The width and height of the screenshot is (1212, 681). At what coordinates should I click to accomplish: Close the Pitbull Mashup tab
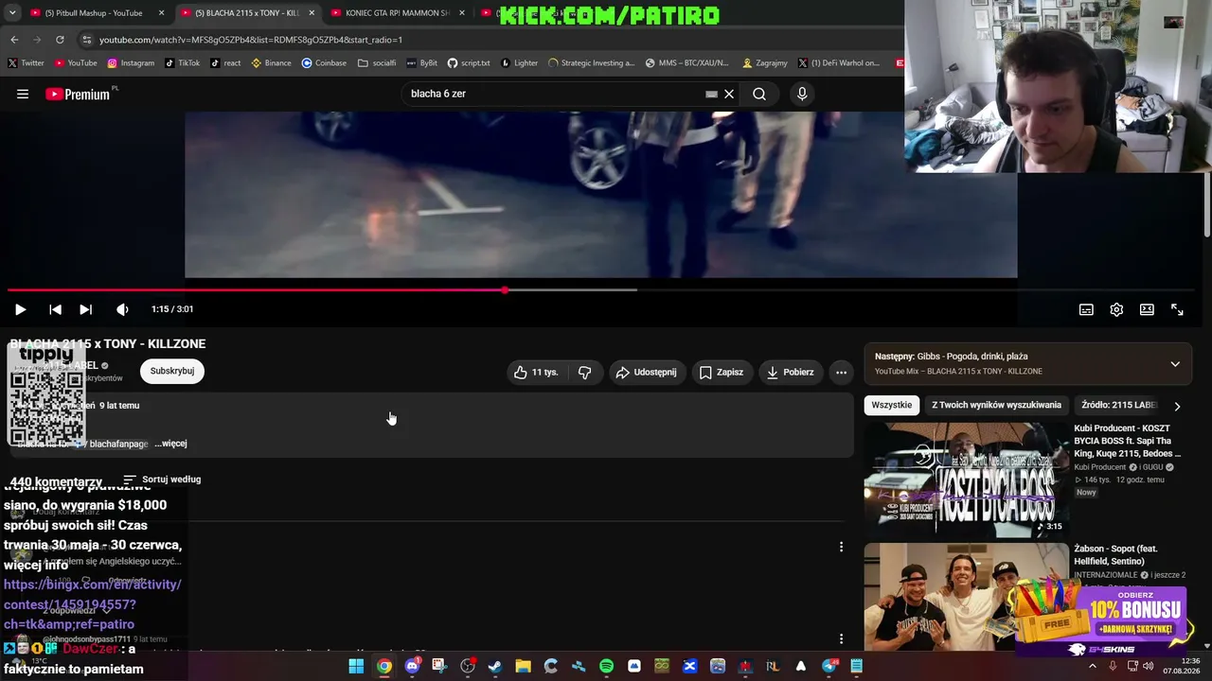(162, 13)
